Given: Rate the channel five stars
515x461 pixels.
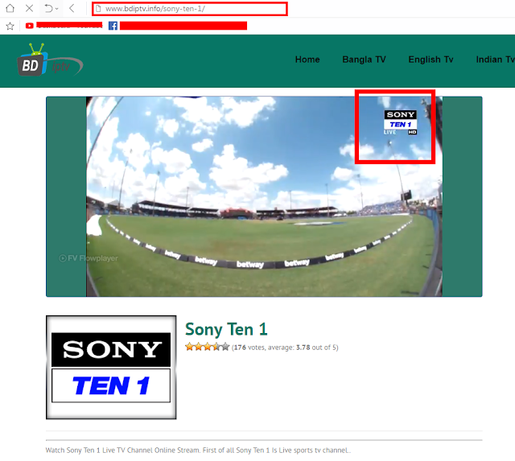Looking at the screenshot, I should tap(225, 347).
